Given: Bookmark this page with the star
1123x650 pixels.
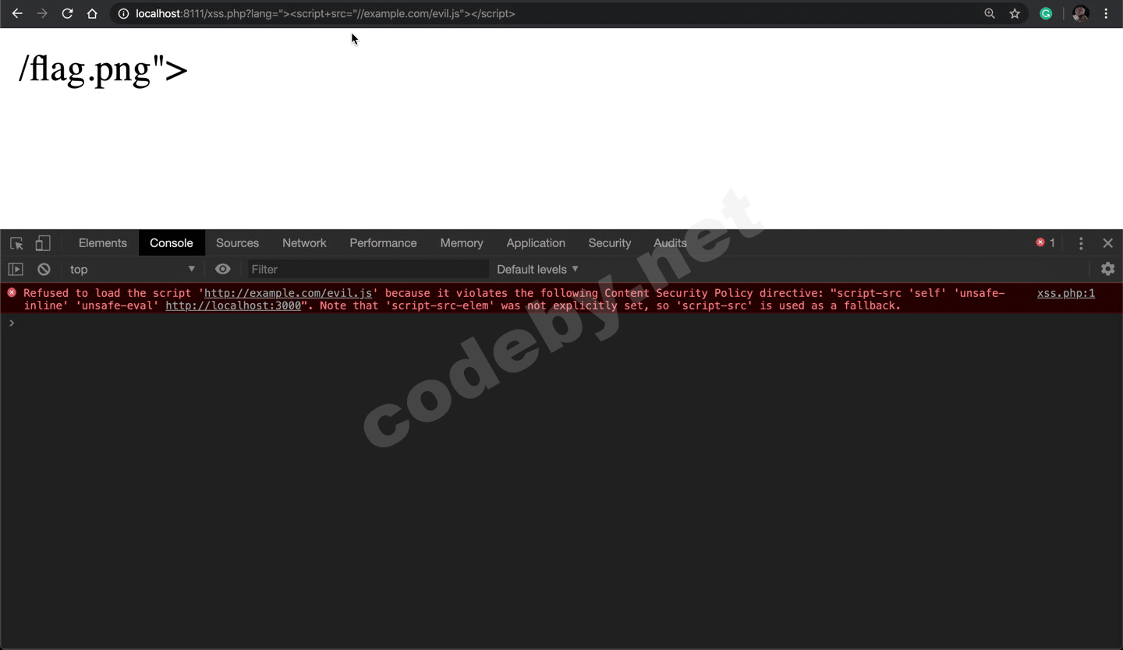Looking at the screenshot, I should point(1015,13).
